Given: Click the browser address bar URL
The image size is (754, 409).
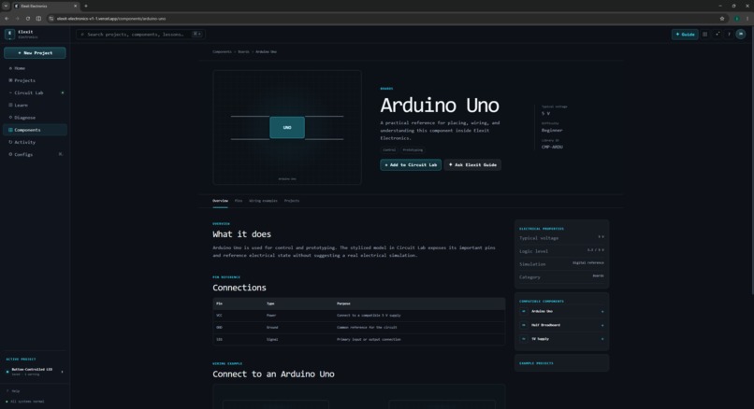Looking at the screenshot, I should click(x=111, y=19).
